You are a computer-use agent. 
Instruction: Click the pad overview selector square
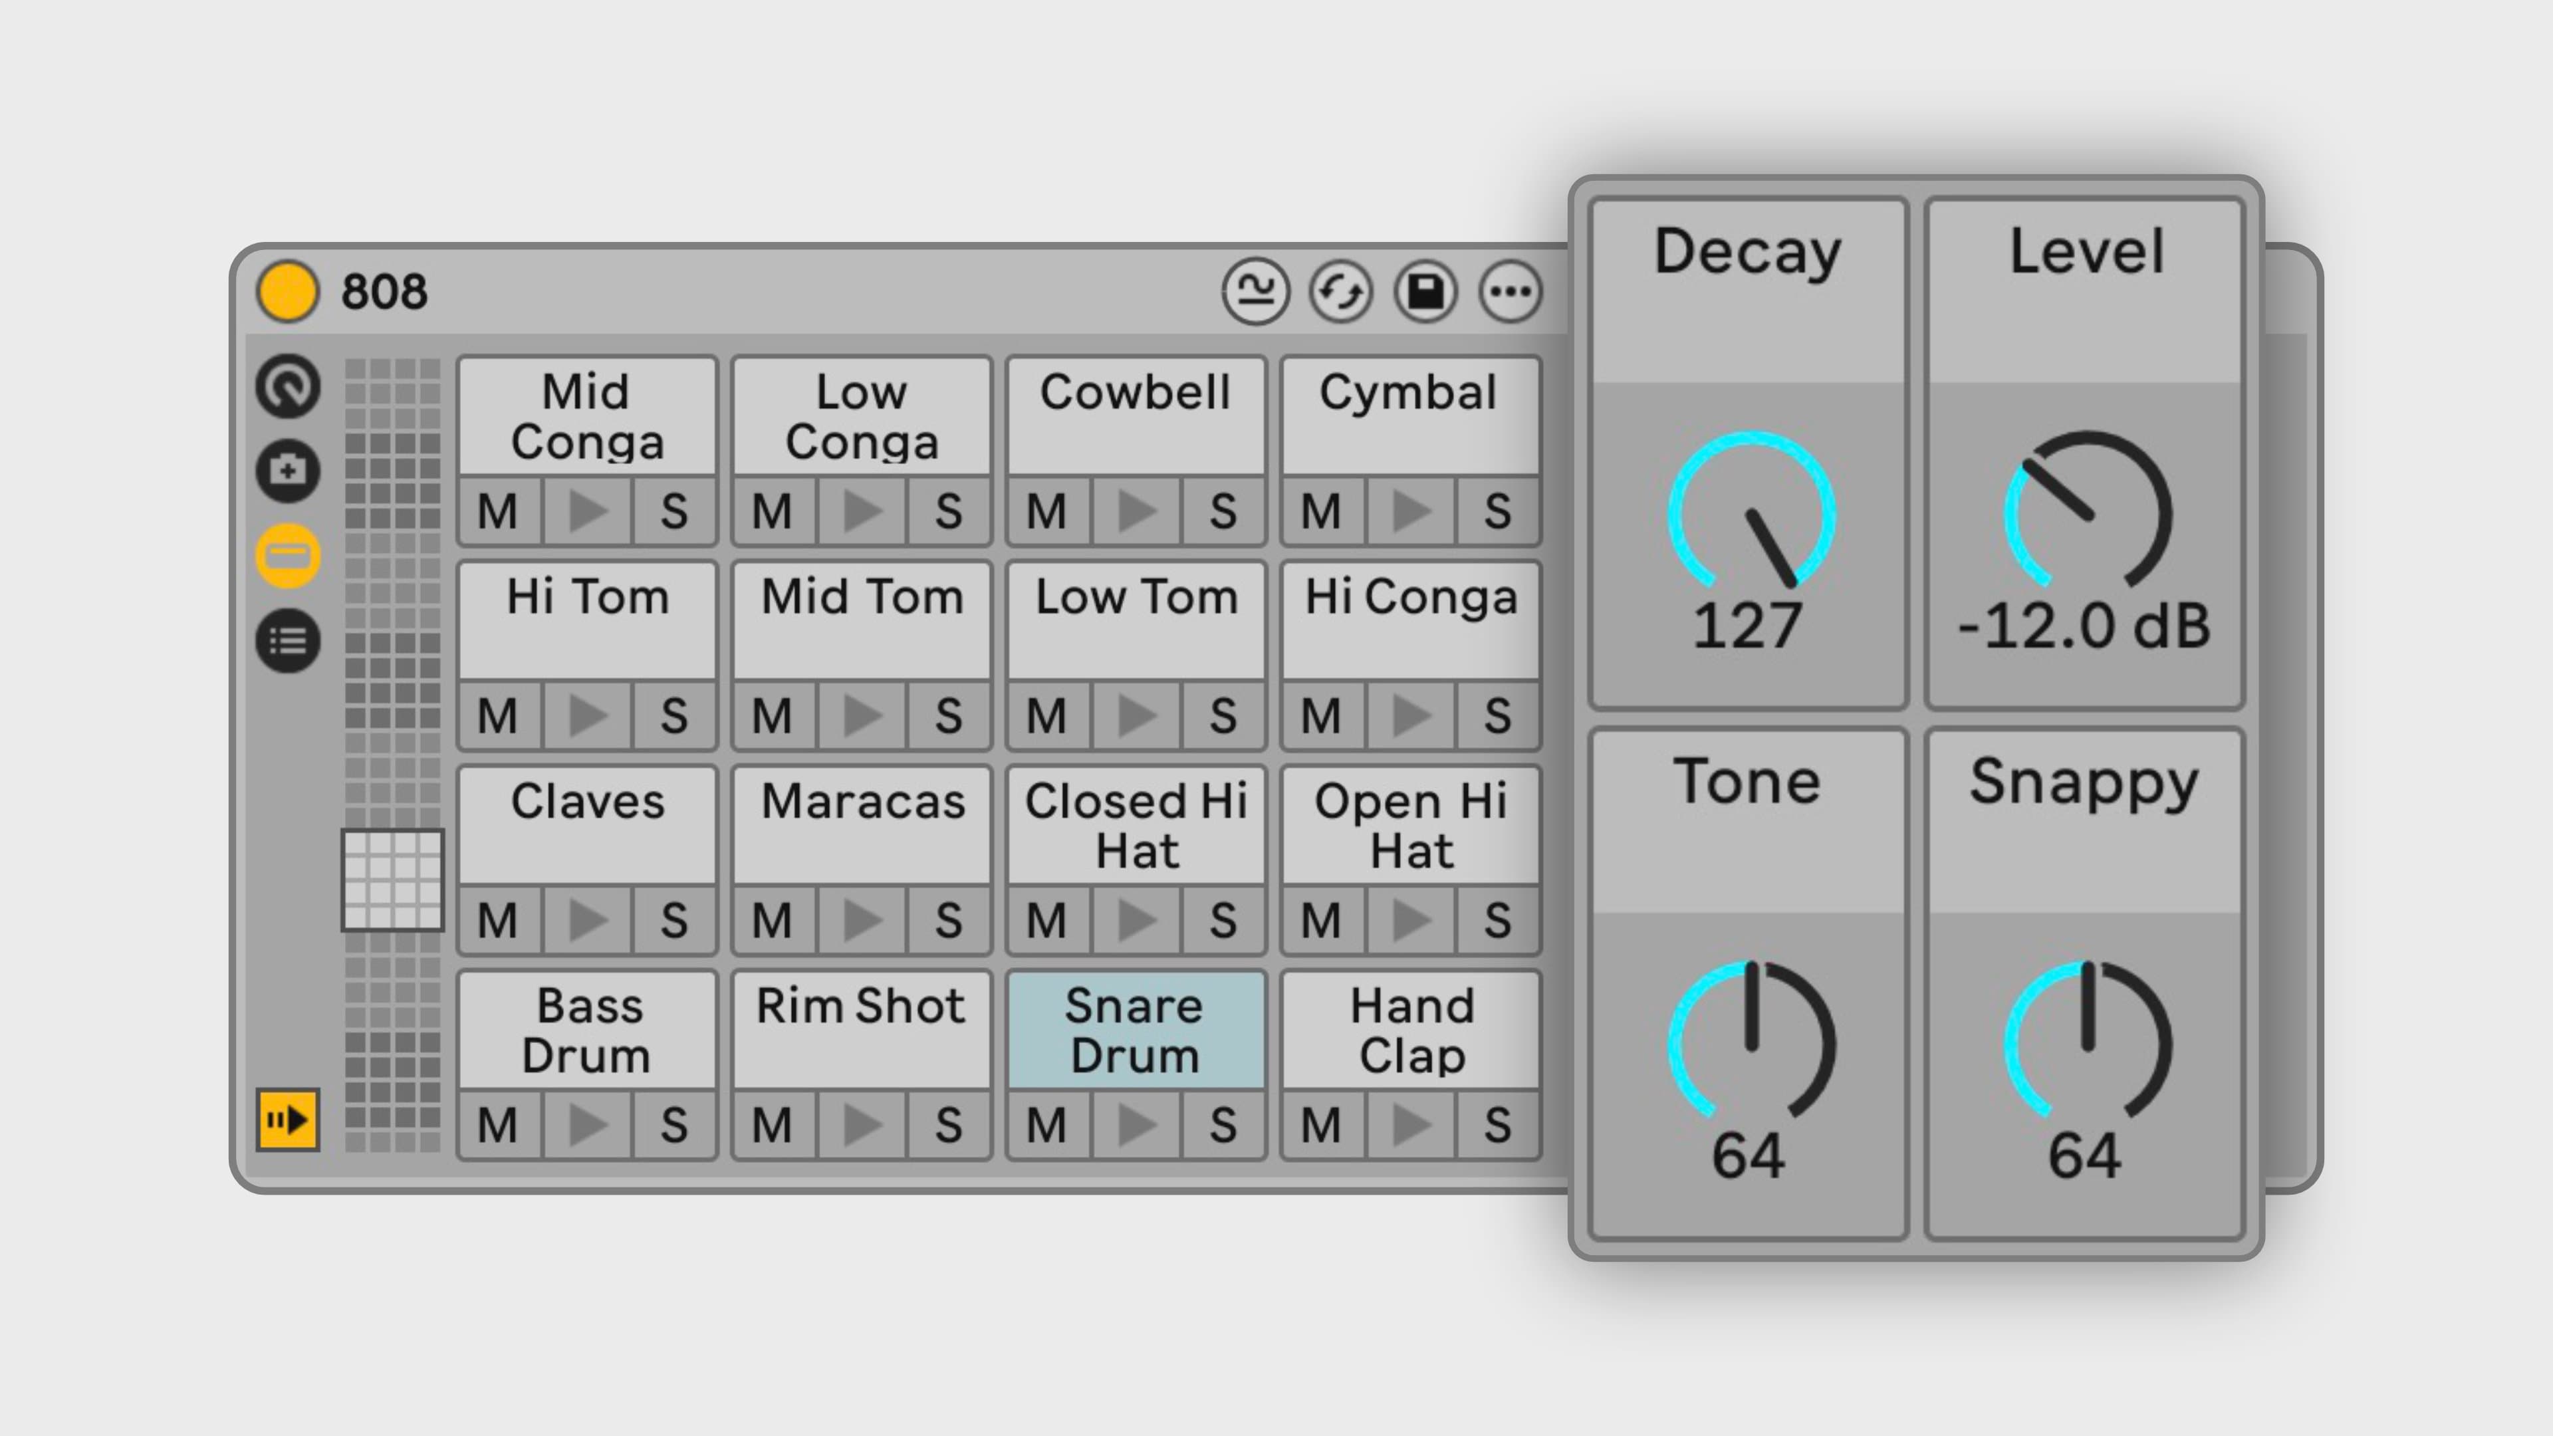(x=392, y=880)
